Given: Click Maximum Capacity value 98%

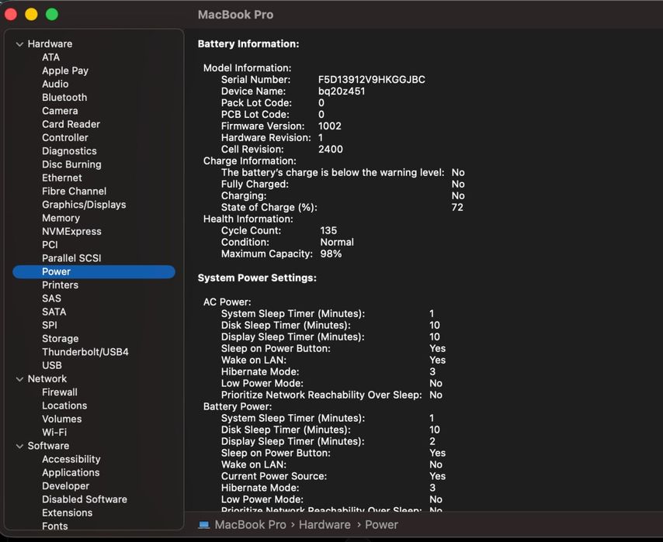Looking at the screenshot, I should click(x=331, y=254).
